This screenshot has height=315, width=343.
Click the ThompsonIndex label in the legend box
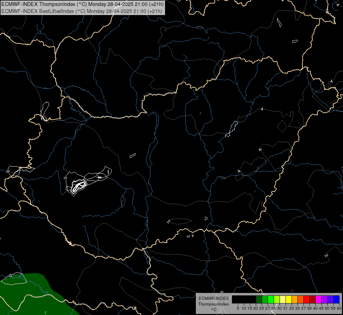point(214,304)
